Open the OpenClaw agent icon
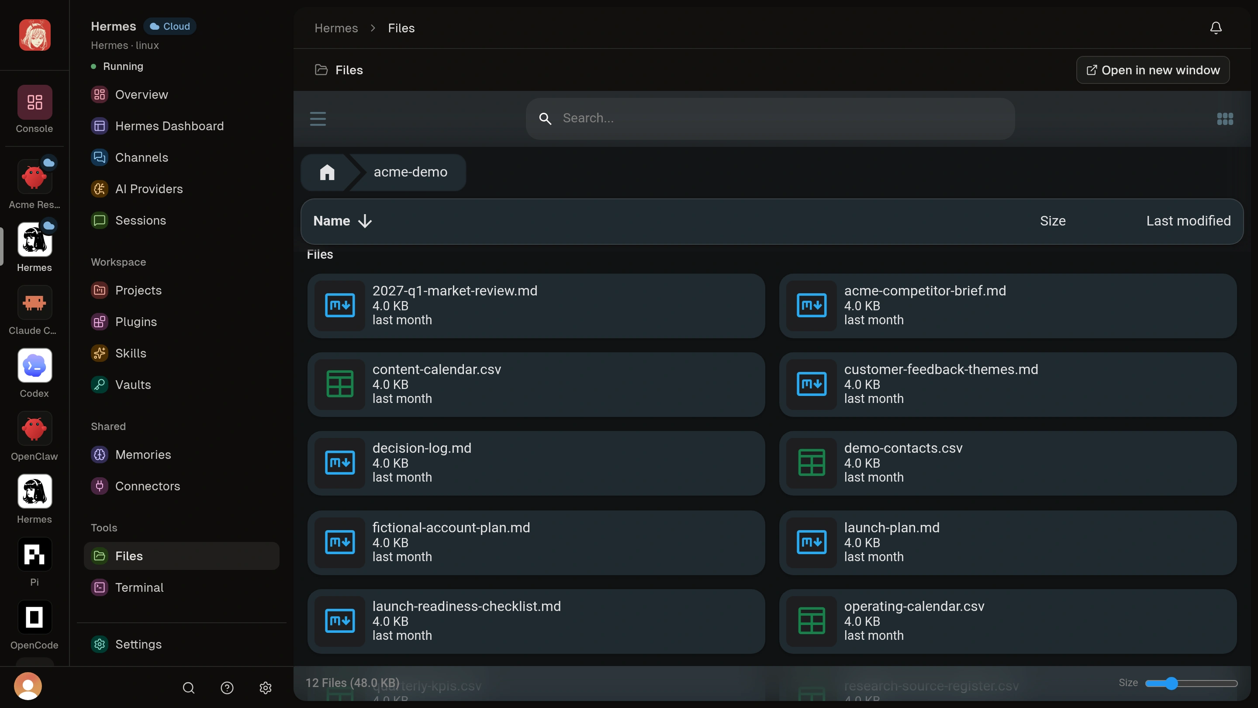This screenshot has height=708, width=1258. [34, 428]
